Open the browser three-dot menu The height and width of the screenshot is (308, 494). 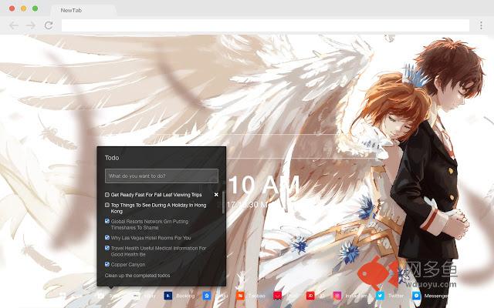coord(480,25)
